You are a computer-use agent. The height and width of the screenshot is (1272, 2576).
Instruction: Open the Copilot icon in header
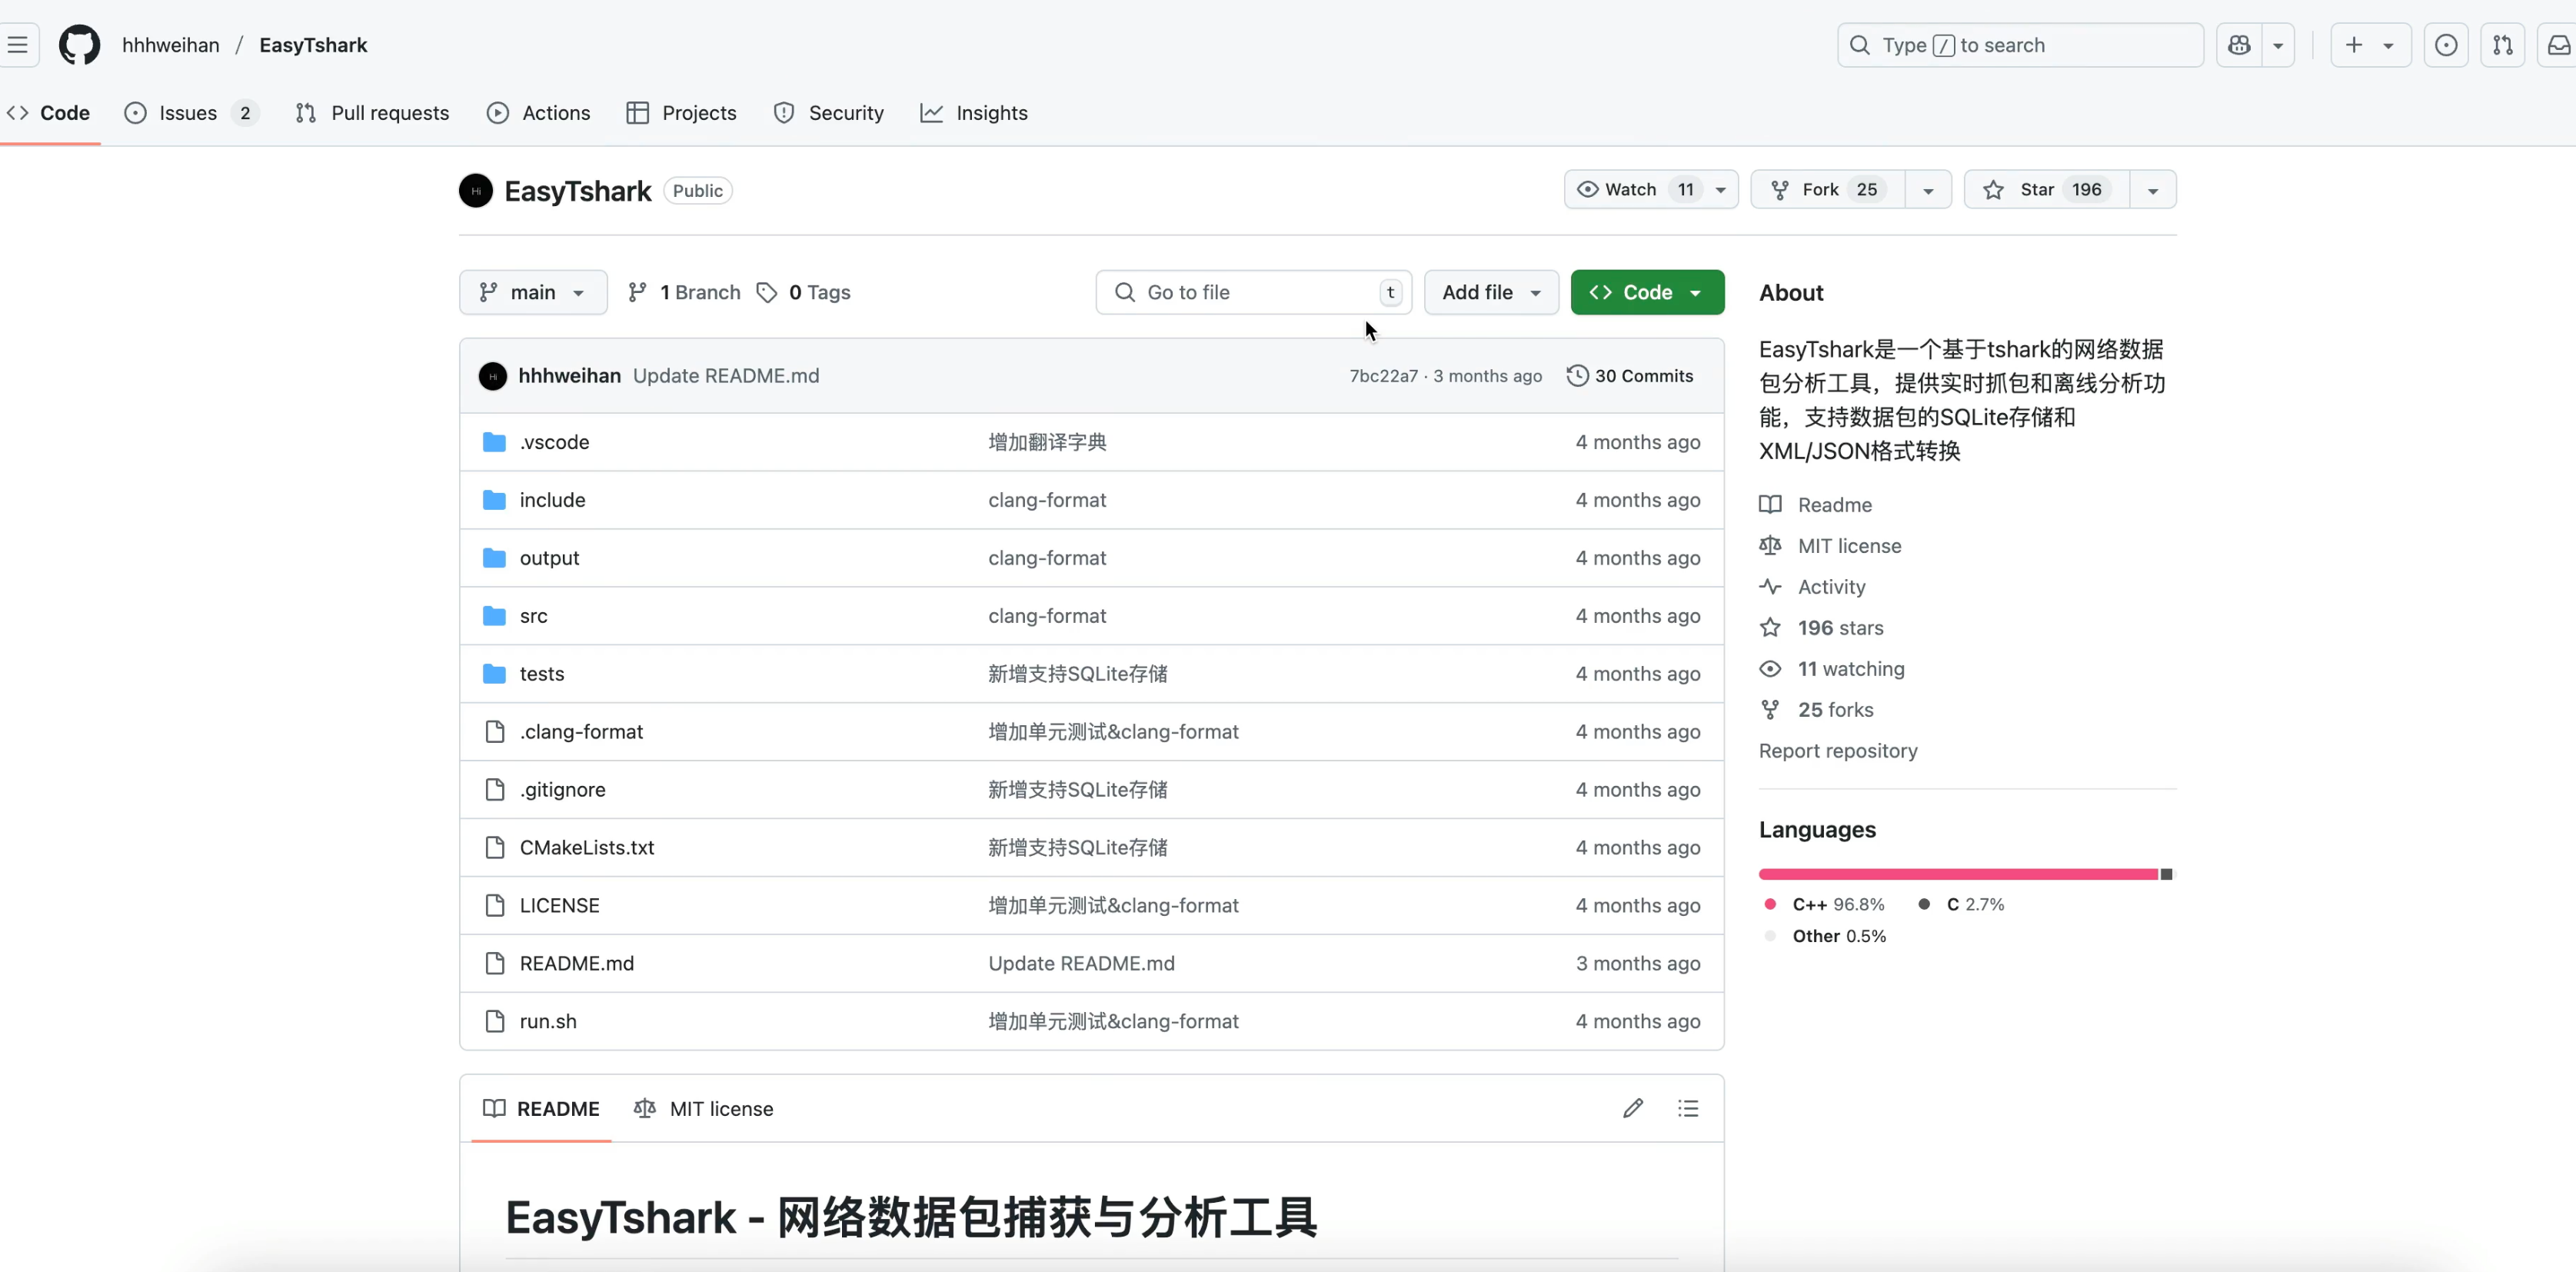click(x=2239, y=45)
